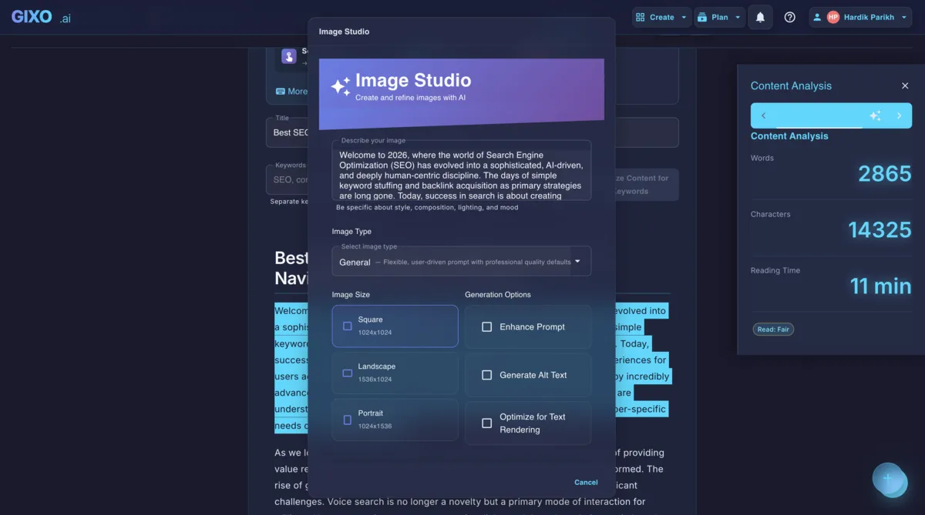Open the Create menu grid icon

click(639, 16)
